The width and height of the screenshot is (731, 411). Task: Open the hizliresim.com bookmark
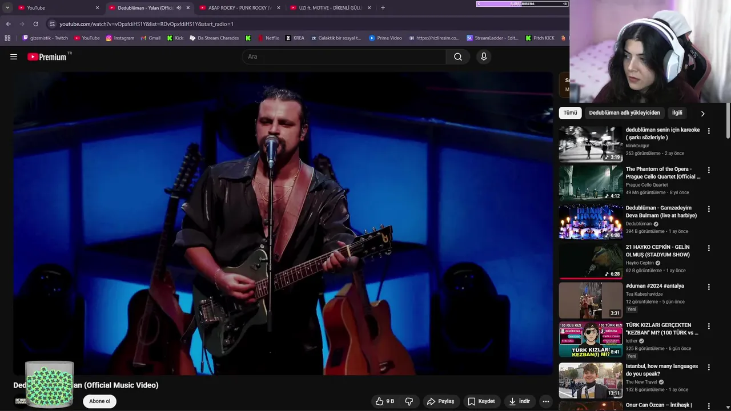pyautogui.click(x=433, y=38)
